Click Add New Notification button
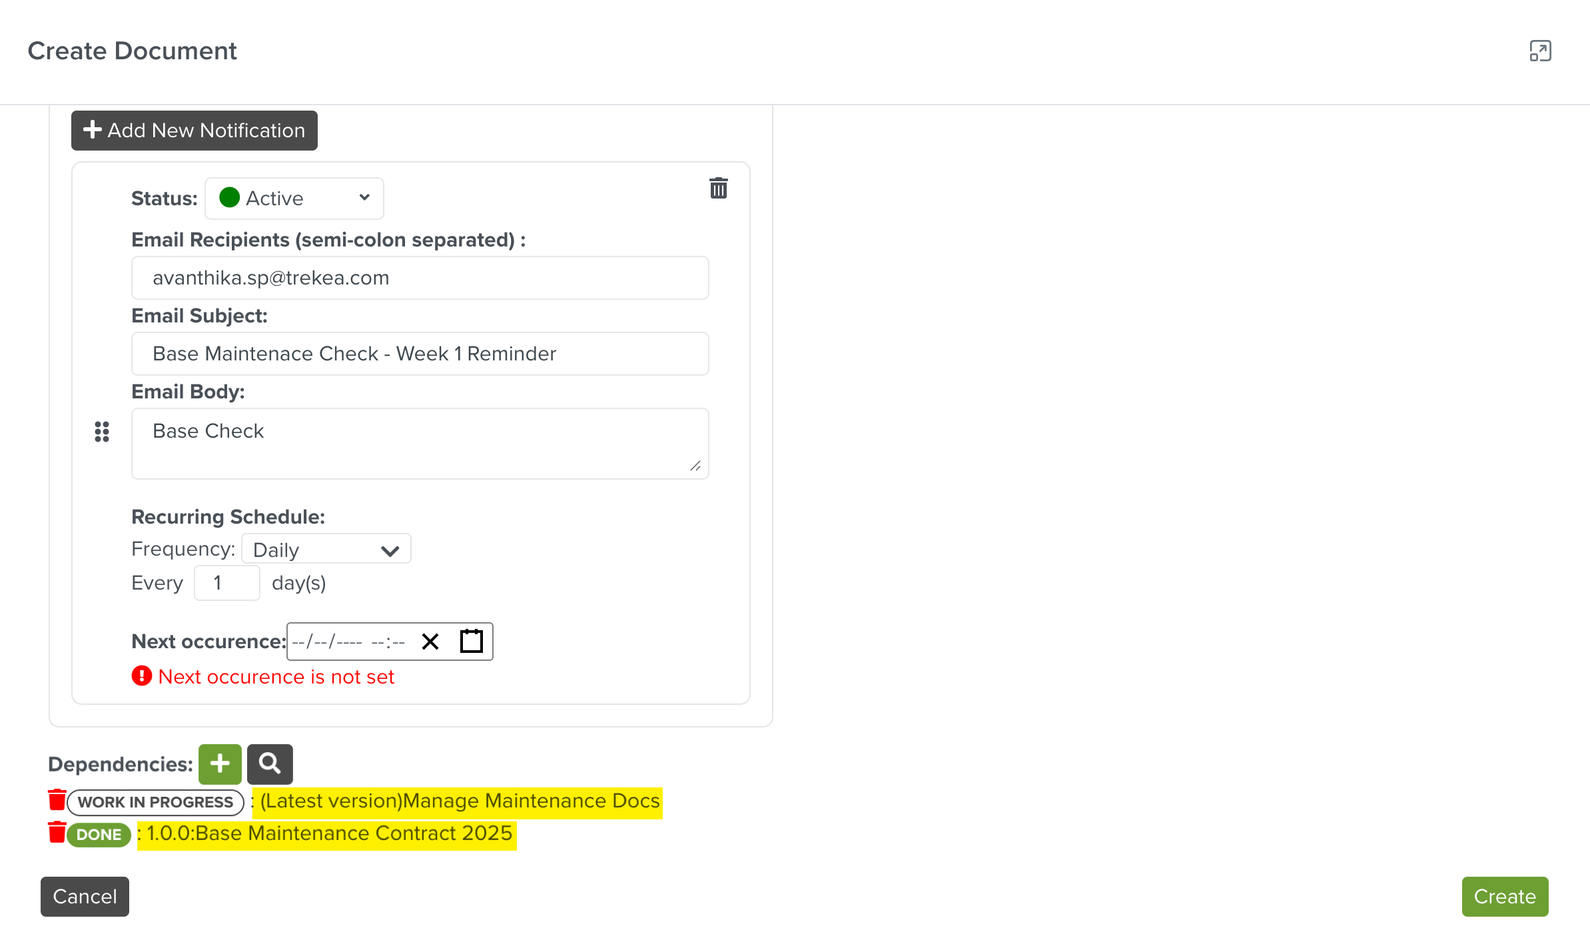The height and width of the screenshot is (930, 1590). [195, 131]
